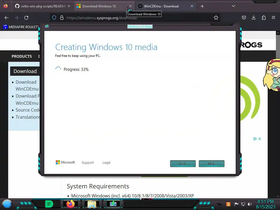Click the page vertical scrollbar

(278, 114)
